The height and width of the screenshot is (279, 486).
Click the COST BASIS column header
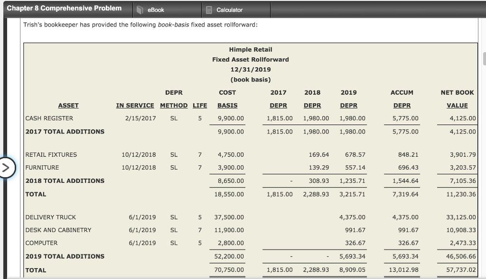(227, 99)
